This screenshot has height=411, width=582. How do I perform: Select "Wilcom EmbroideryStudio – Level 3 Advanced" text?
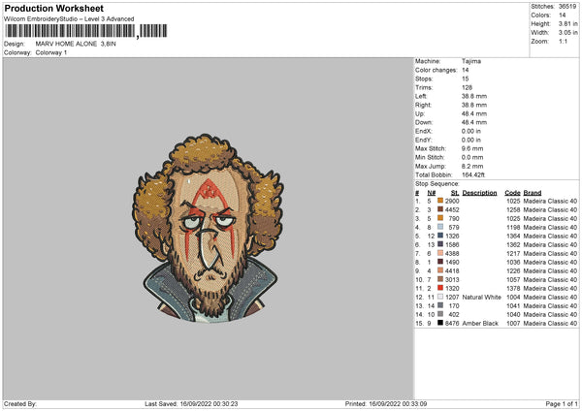click(x=69, y=19)
